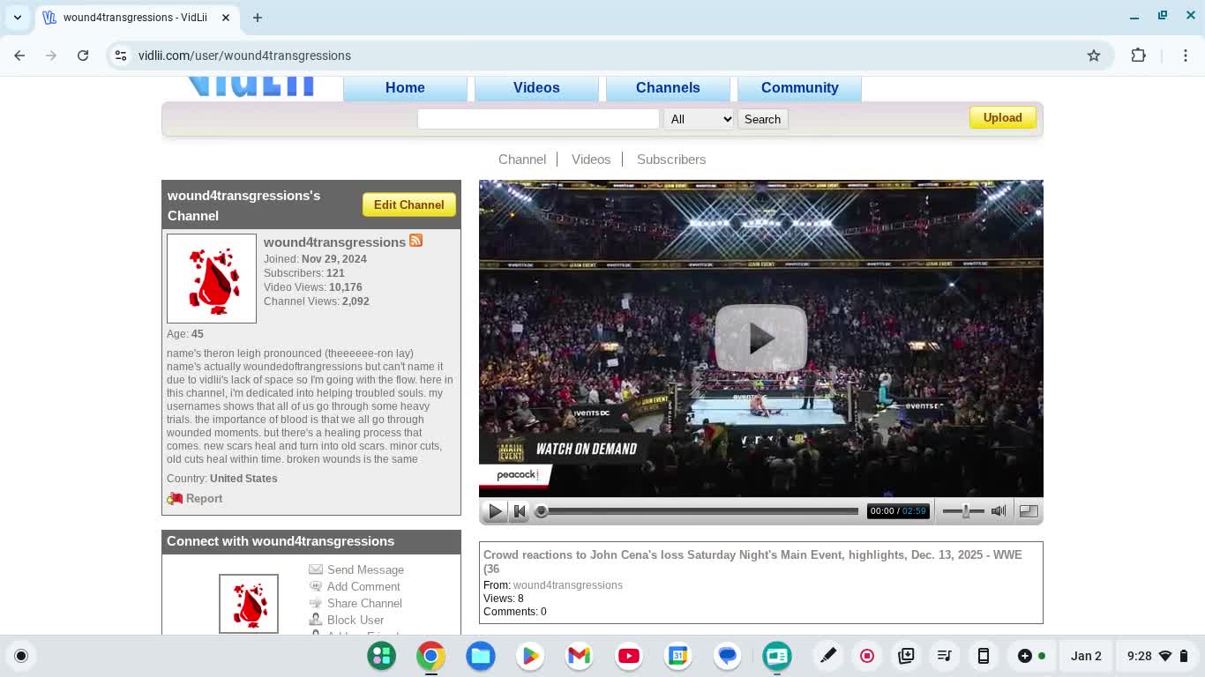Click the yellow Upload button
The height and width of the screenshot is (677, 1205).
click(1002, 118)
